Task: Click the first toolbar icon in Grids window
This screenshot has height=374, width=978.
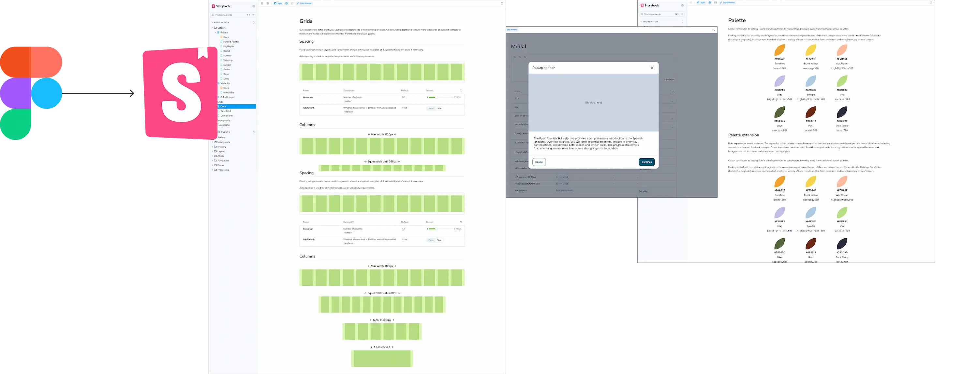Action: pos(262,3)
